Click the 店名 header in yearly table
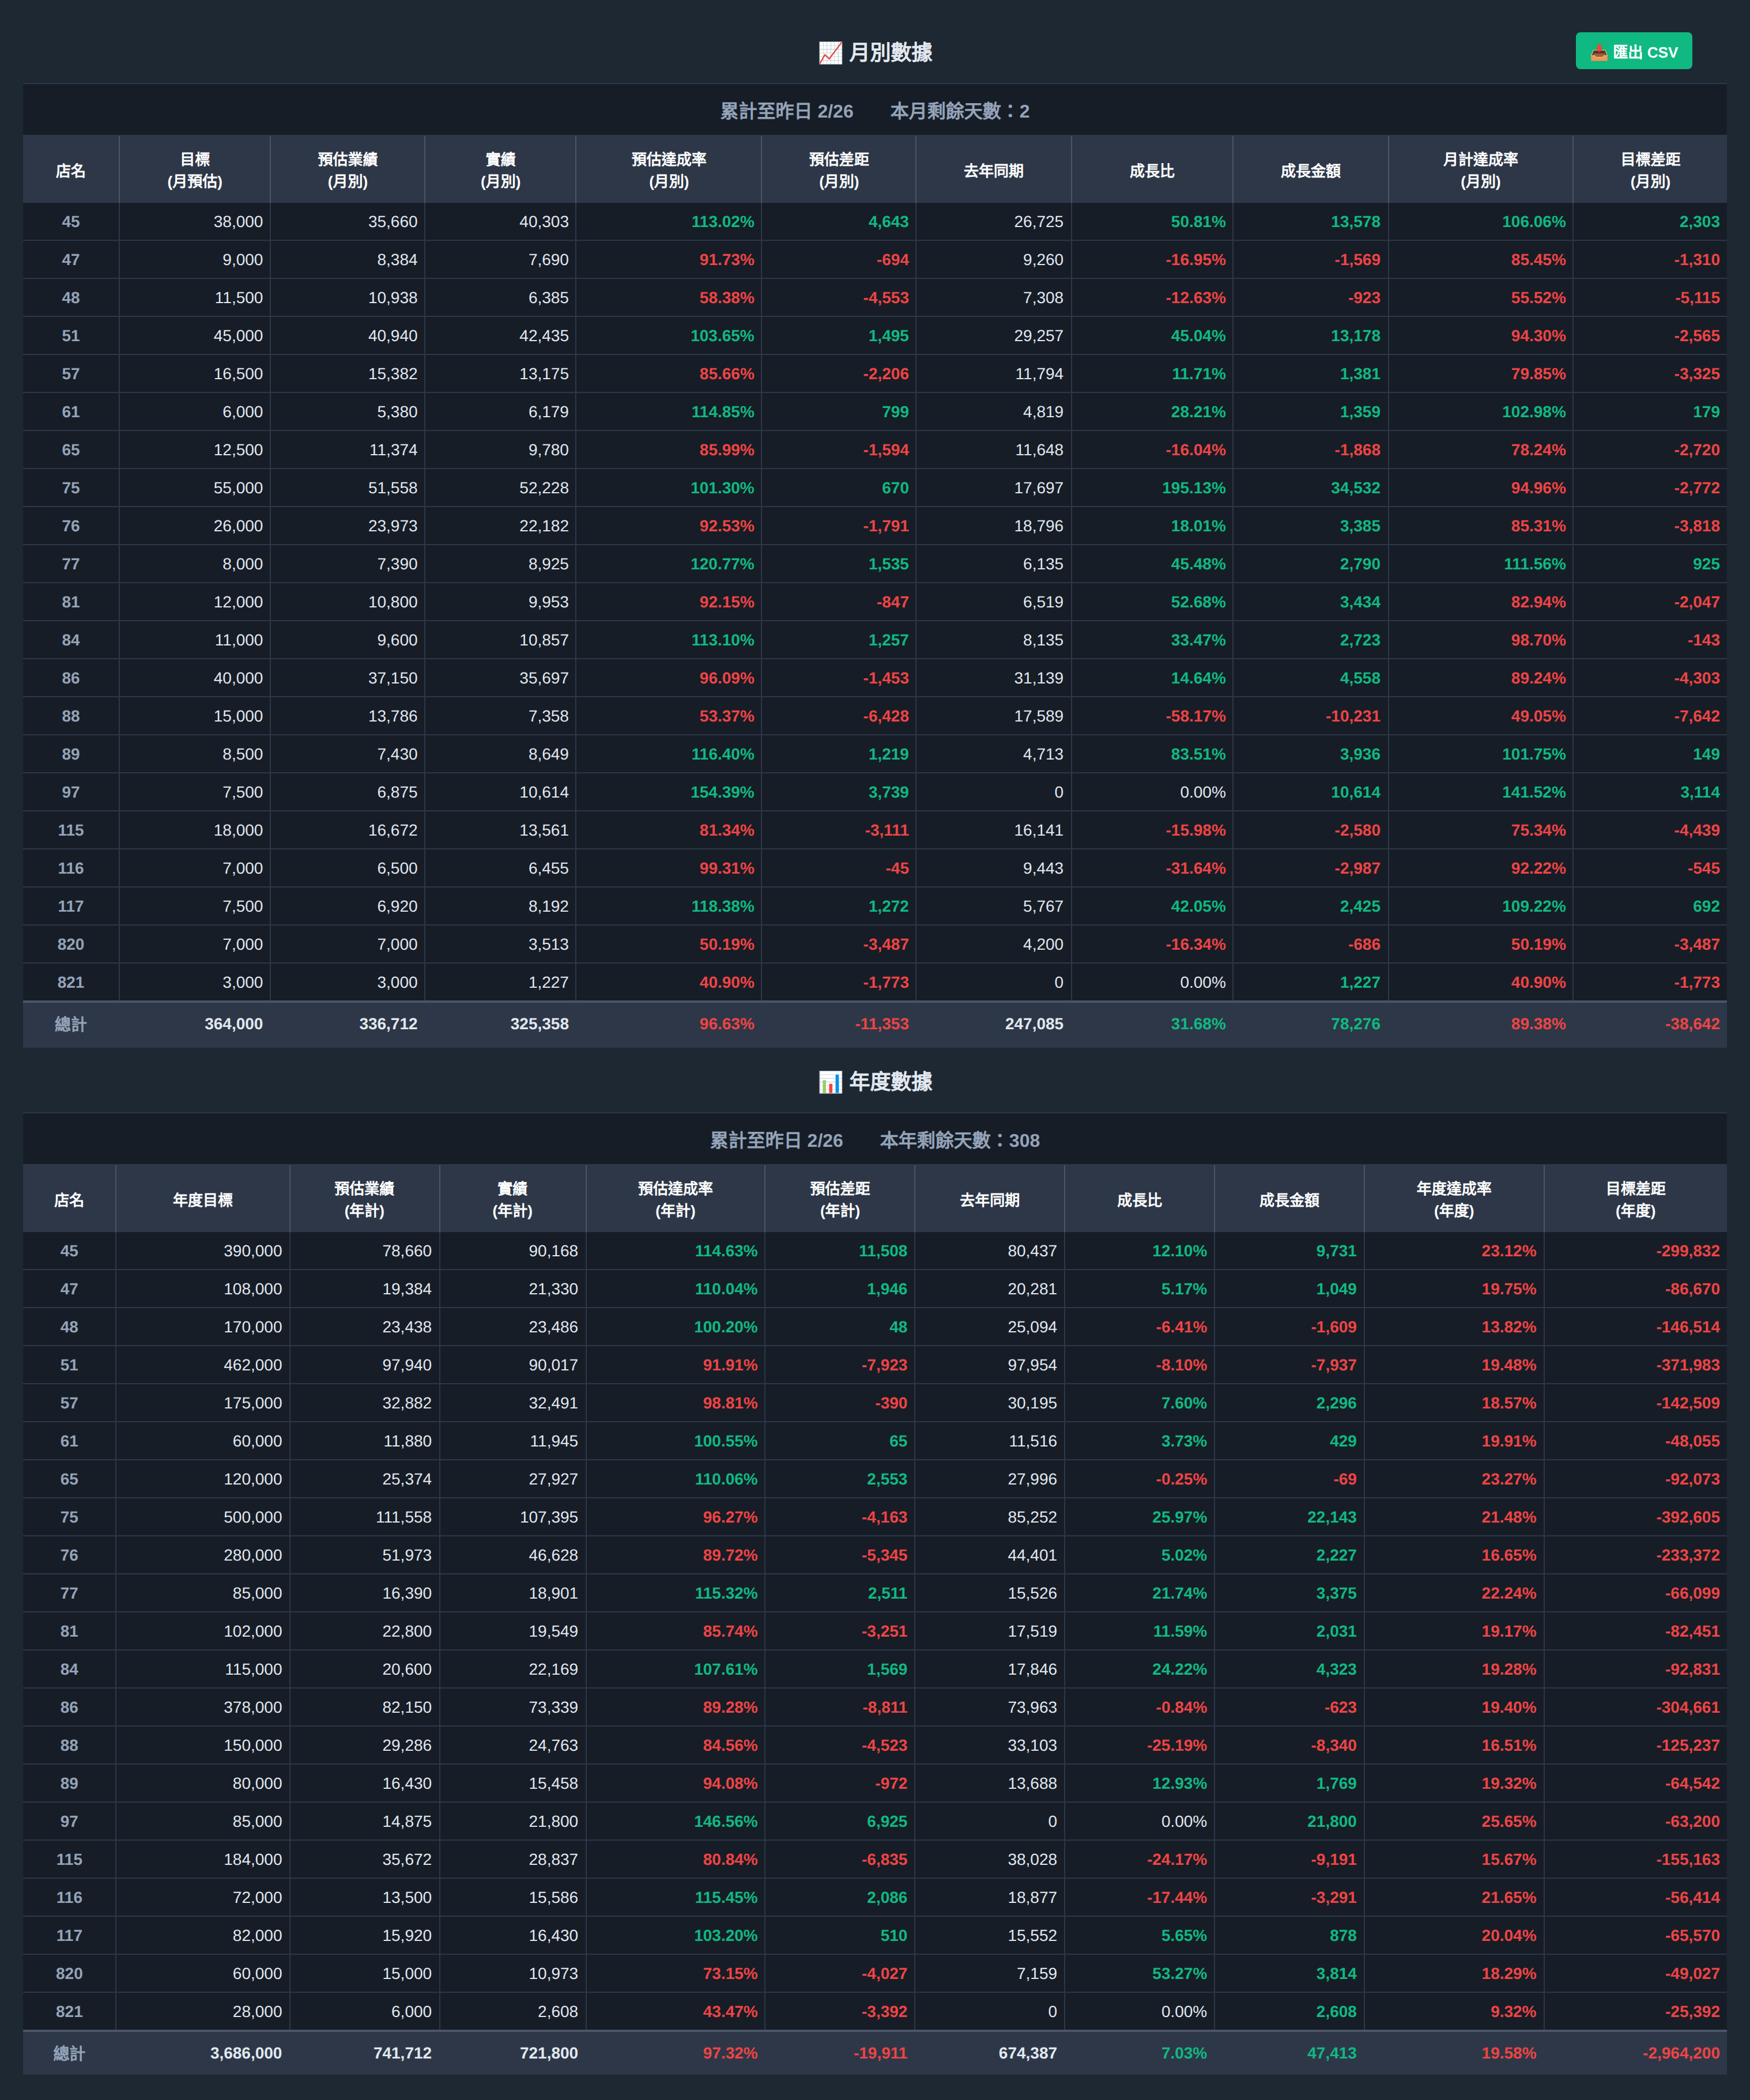 [69, 1200]
